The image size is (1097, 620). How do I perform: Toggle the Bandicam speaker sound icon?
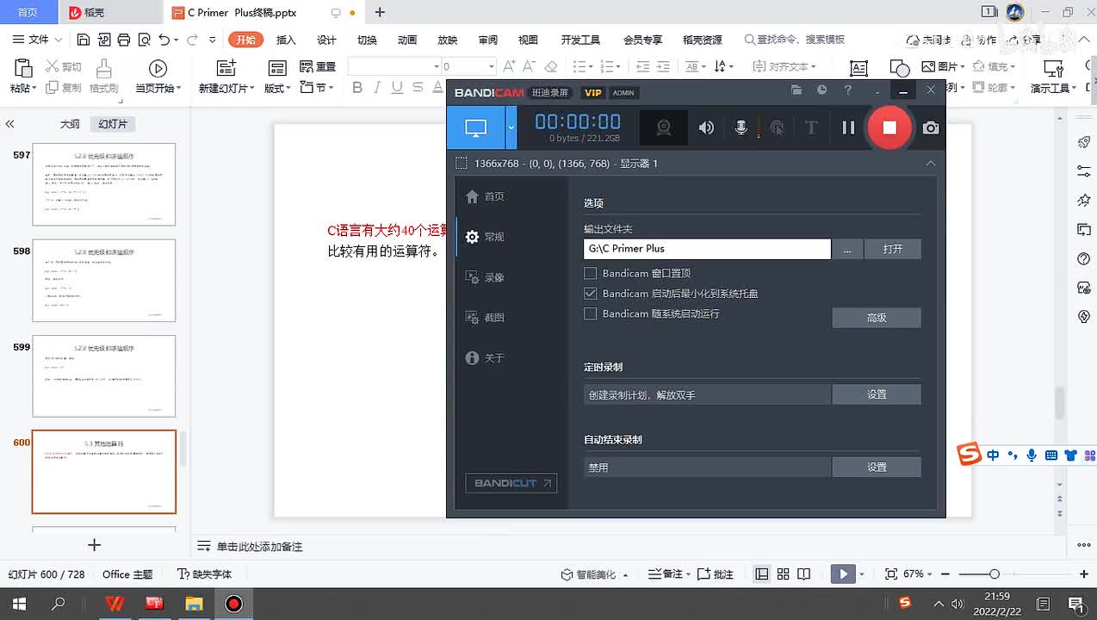pyautogui.click(x=706, y=127)
